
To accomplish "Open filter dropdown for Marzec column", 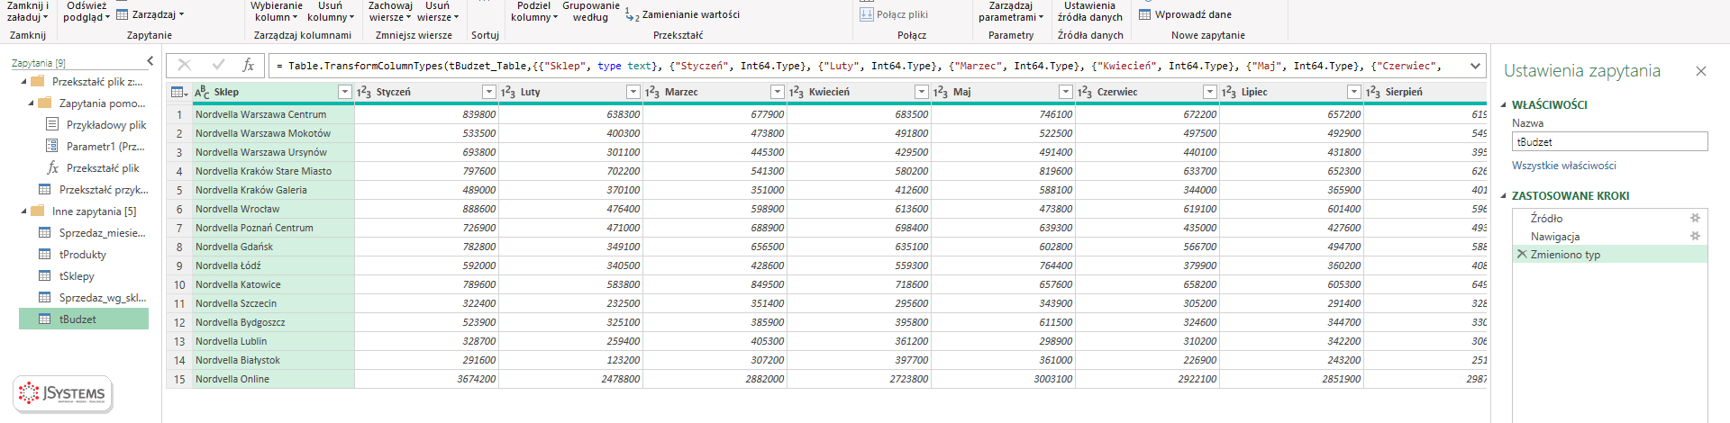I will [777, 92].
